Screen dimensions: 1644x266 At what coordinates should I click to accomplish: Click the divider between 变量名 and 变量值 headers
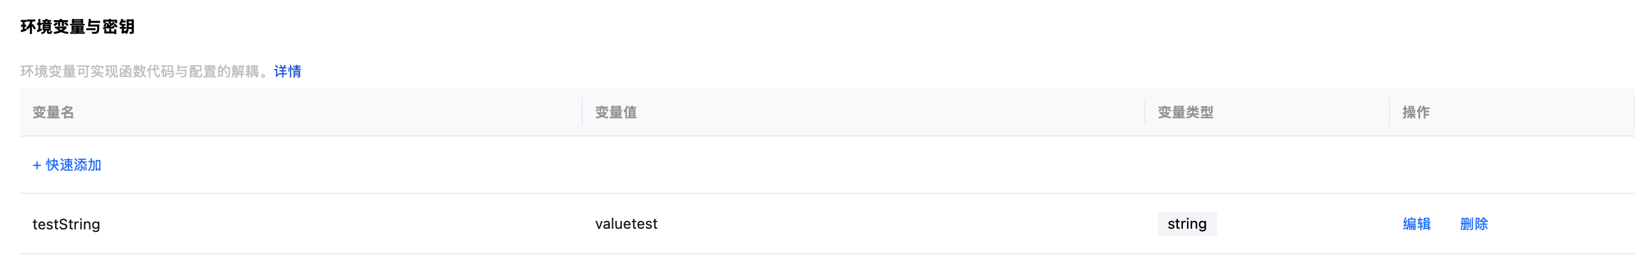click(582, 113)
